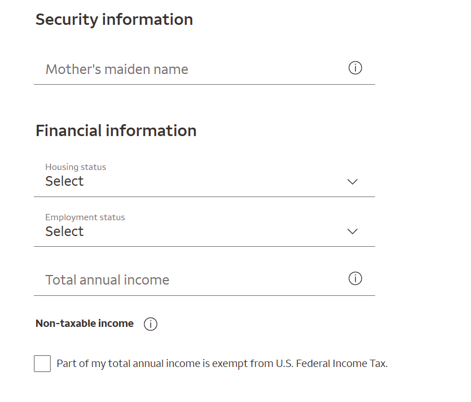Focus the Mother's maiden name field
The height and width of the screenshot is (402, 471).
(x=192, y=69)
